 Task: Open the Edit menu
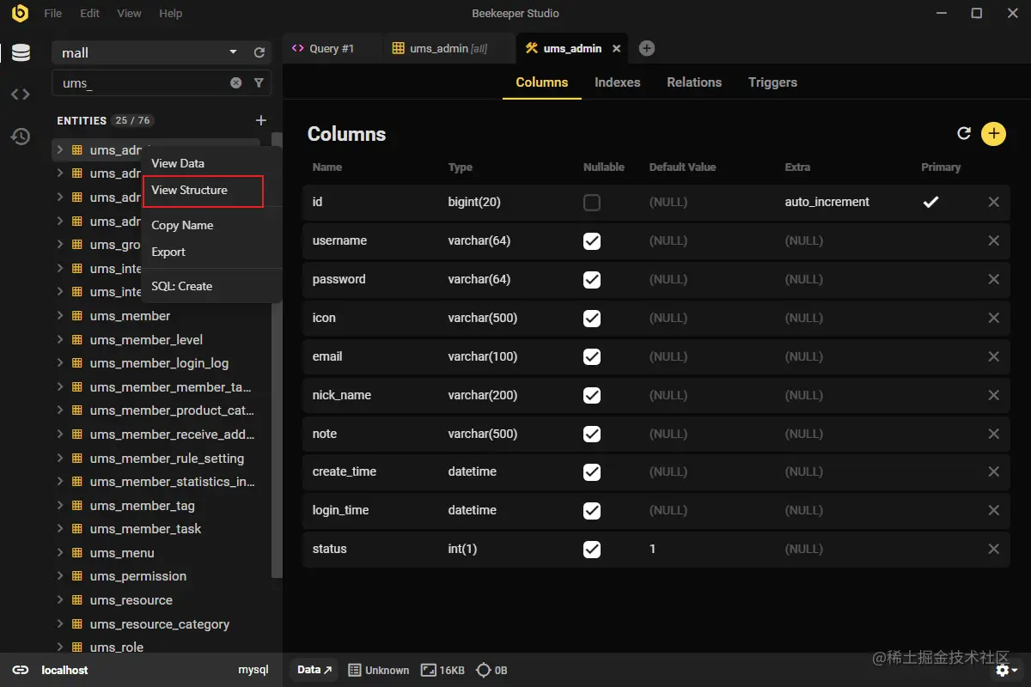(89, 14)
